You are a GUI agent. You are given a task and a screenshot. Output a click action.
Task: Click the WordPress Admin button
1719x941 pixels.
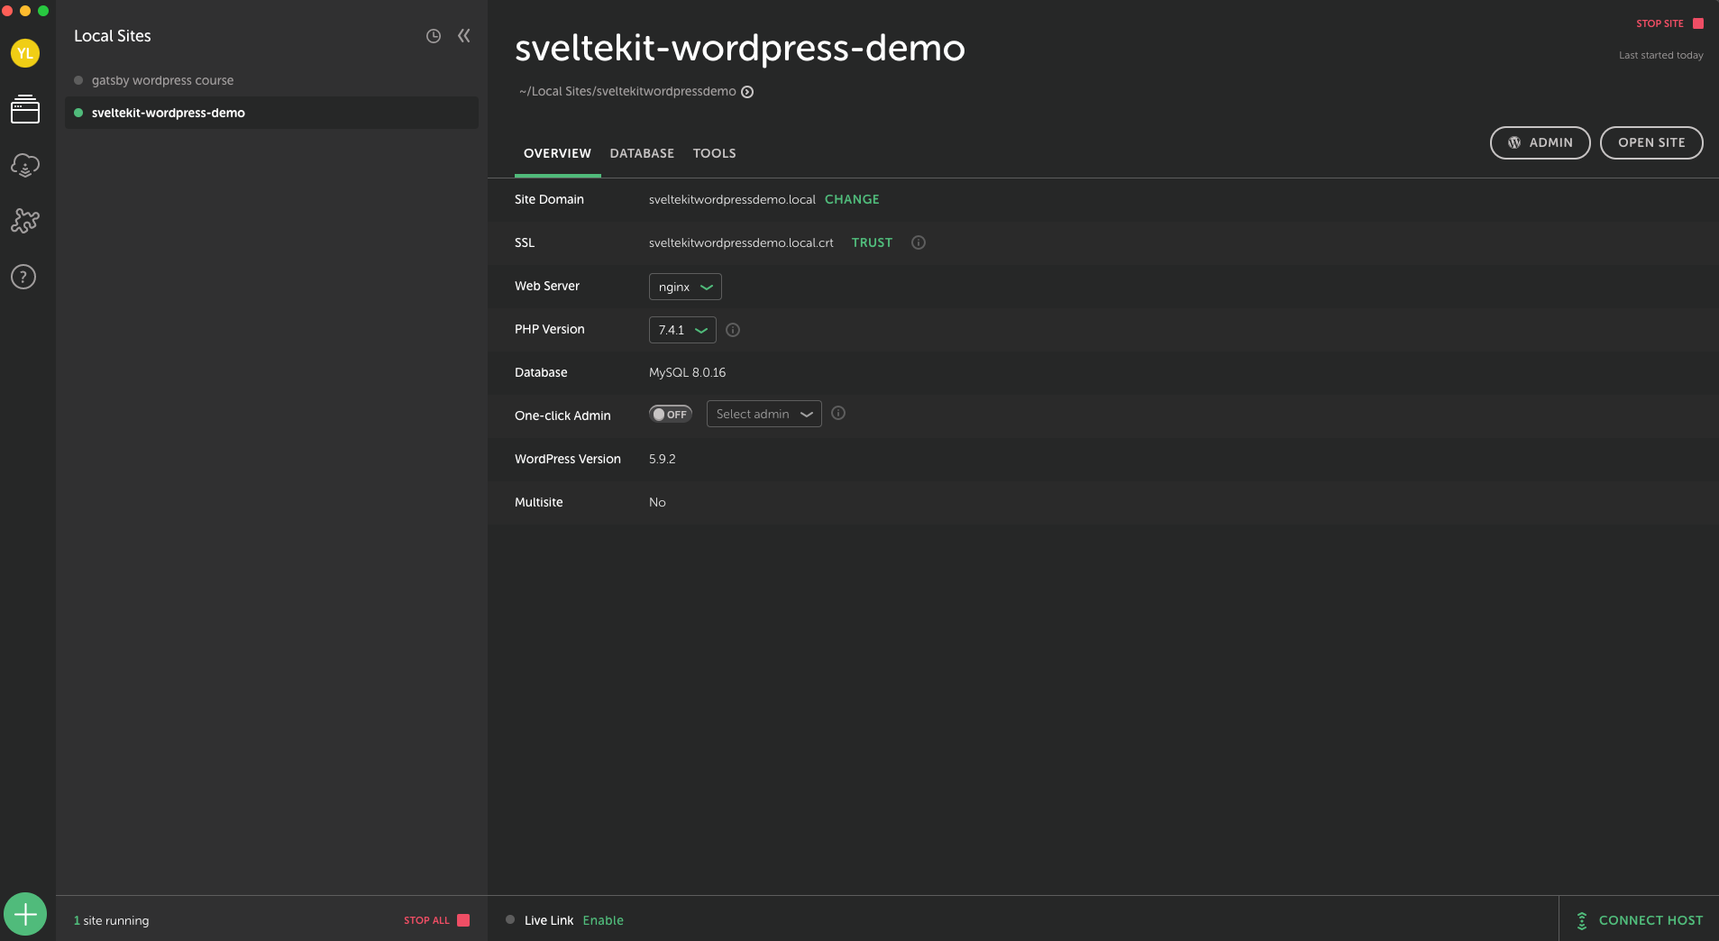(1540, 142)
